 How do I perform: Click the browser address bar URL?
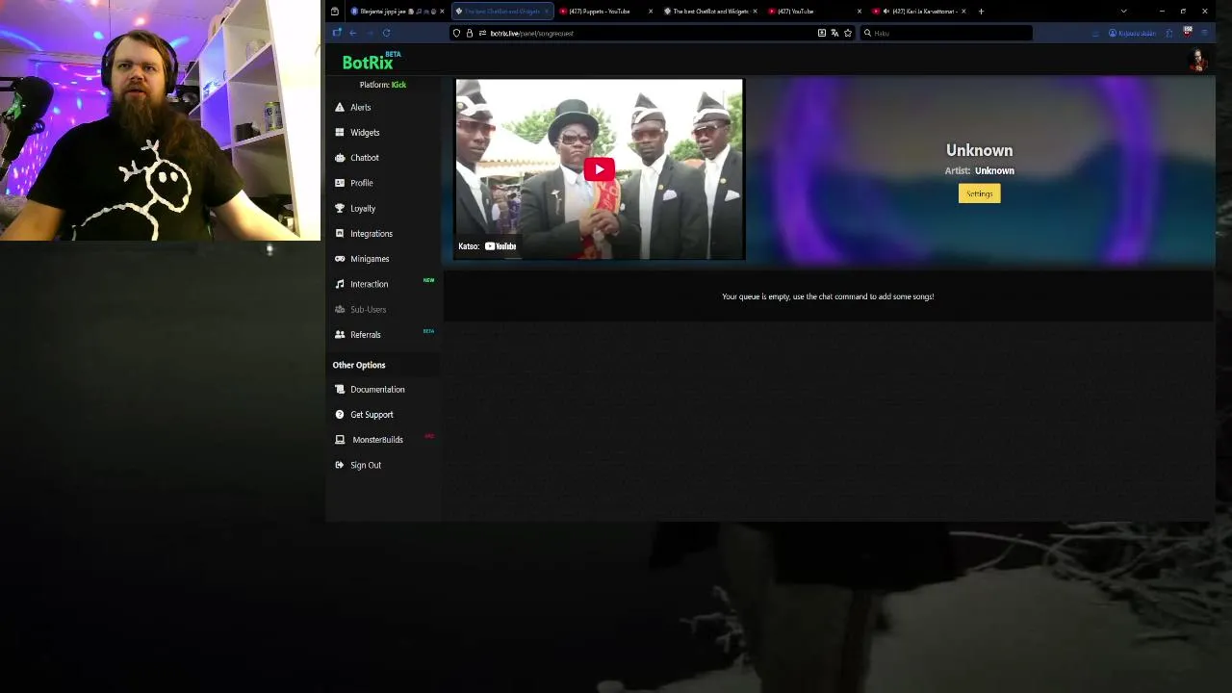(531, 33)
